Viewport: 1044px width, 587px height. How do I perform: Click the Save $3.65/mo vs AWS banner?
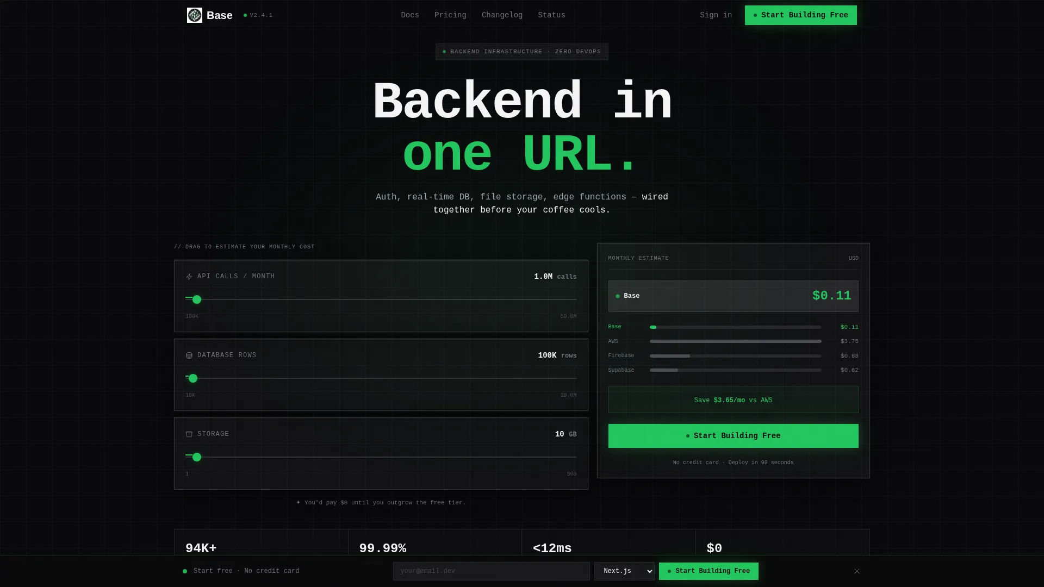733,400
